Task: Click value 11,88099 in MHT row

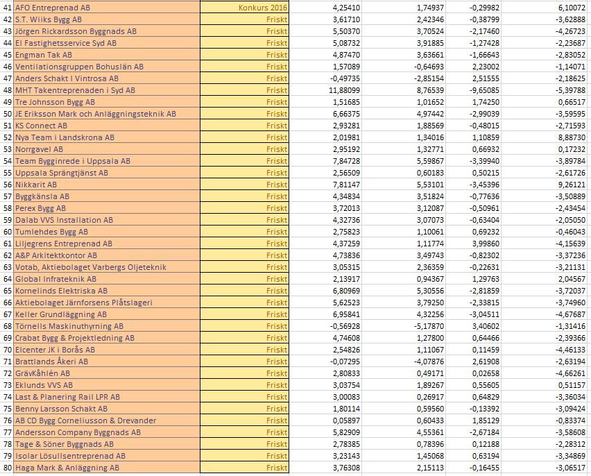Action: (x=325, y=90)
